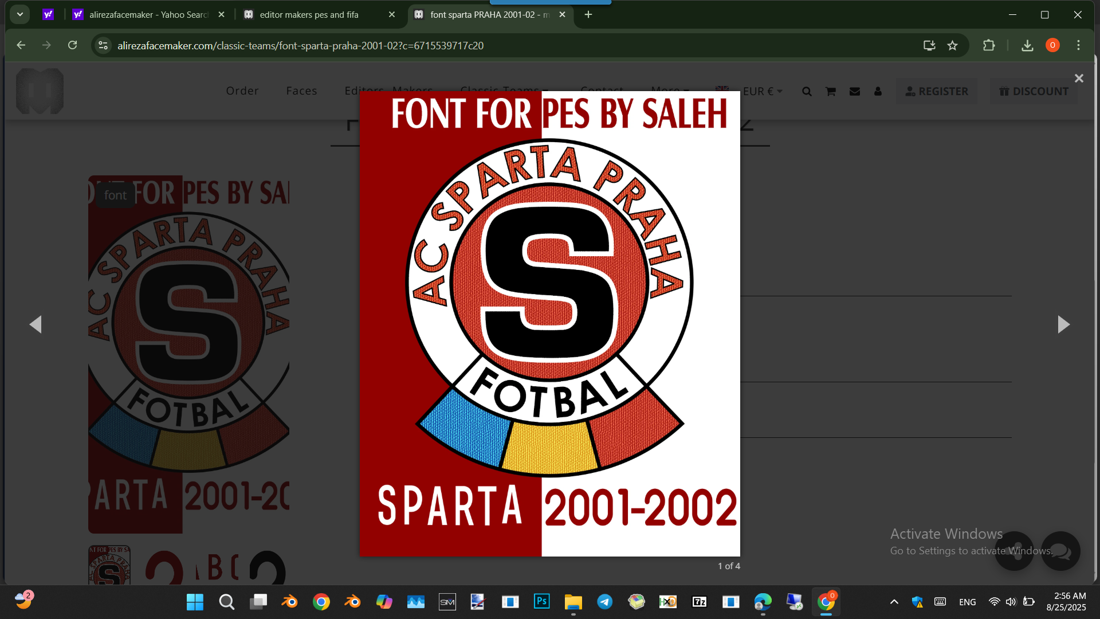Switch to editor makers pes and fifa tab
This screenshot has height=619, width=1100.
tap(318, 14)
